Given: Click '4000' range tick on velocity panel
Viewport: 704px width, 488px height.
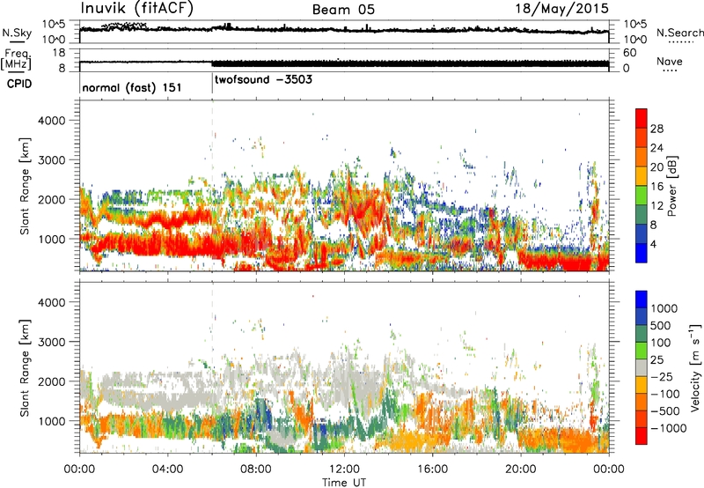Looking at the screenshot, I should (52, 302).
